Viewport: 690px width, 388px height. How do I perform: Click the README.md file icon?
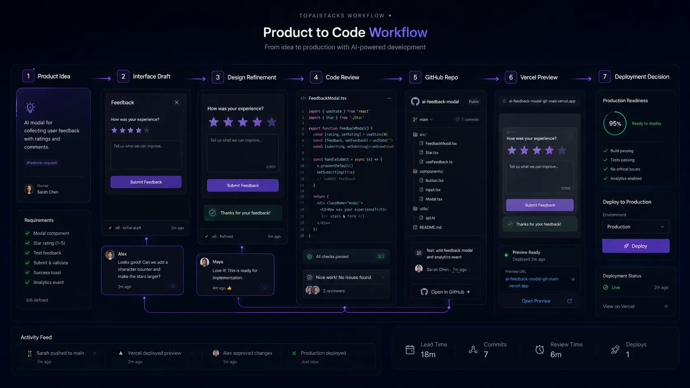tap(415, 227)
